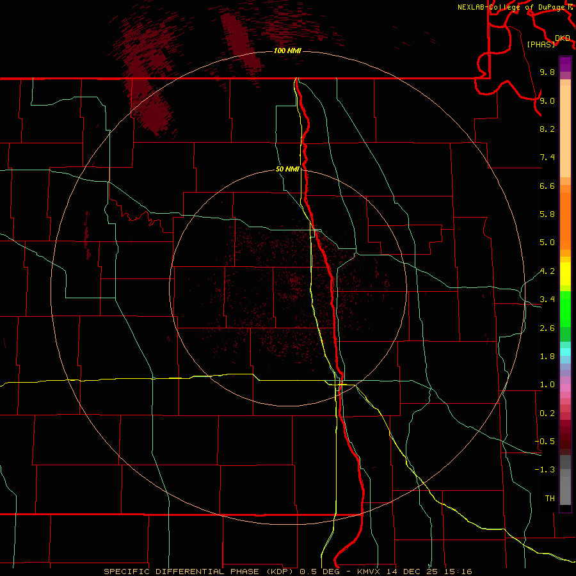The height and width of the screenshot is (576, 576).
Task: Click the 100 NMI range ring label
Action: point(287,51)
